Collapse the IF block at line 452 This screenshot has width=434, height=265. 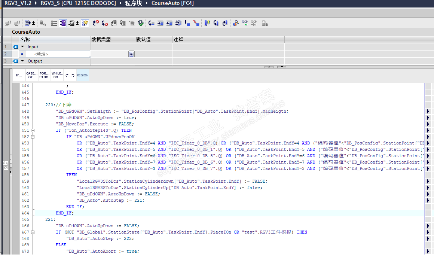click(x=33, y=137)
